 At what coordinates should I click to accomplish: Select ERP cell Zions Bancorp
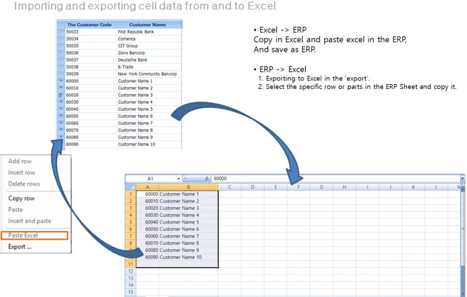[x=149, y=53]
